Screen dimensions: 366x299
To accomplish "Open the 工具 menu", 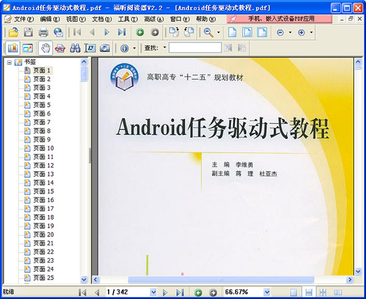I will coord(127,19).
